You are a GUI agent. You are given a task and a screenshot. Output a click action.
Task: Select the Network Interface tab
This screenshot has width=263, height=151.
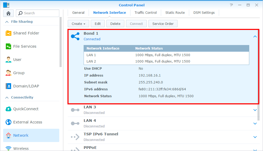tap(110, 13)
